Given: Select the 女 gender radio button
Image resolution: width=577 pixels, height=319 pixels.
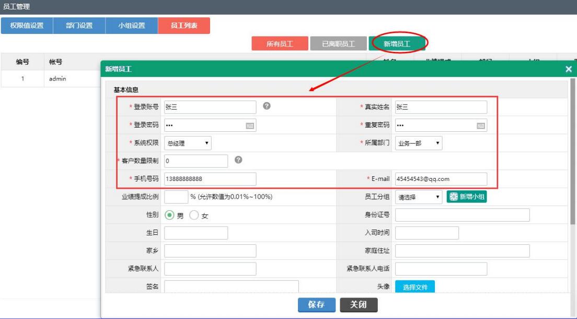Looking at the screenshot, I should tap(194, 215).
